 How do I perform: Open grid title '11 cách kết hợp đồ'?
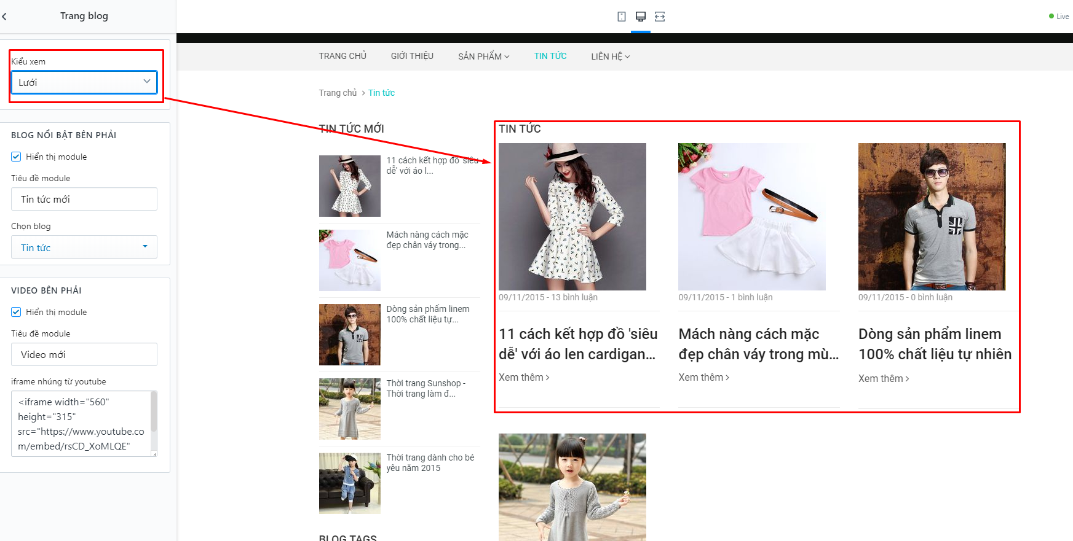578,344
